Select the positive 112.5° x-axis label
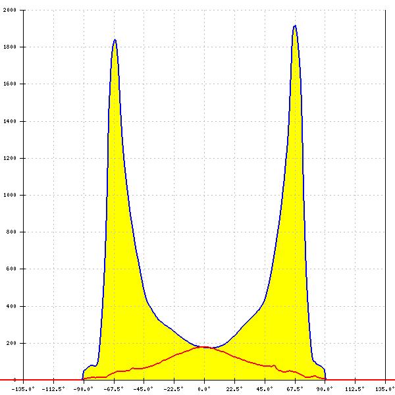The width and height of the screenshot is (395, 395). pos(355,389)
